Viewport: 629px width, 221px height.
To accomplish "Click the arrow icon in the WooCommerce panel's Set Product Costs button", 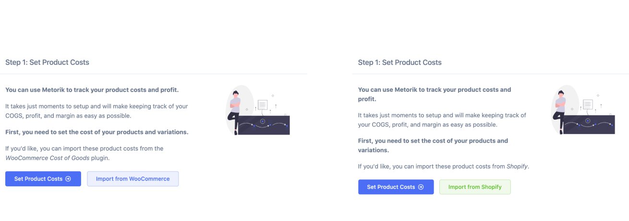I will coord(68,179).
